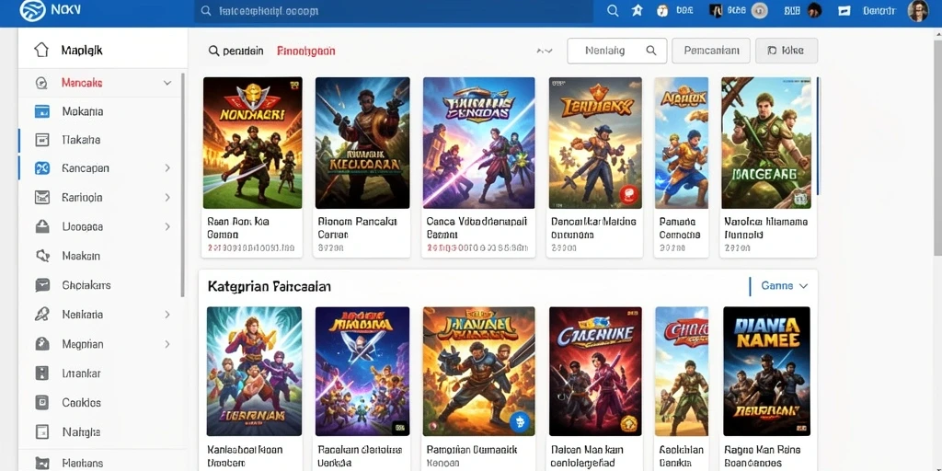Expand the Kancapan sidebar item
The image size is (942, 471).
(x=167, y=168)
